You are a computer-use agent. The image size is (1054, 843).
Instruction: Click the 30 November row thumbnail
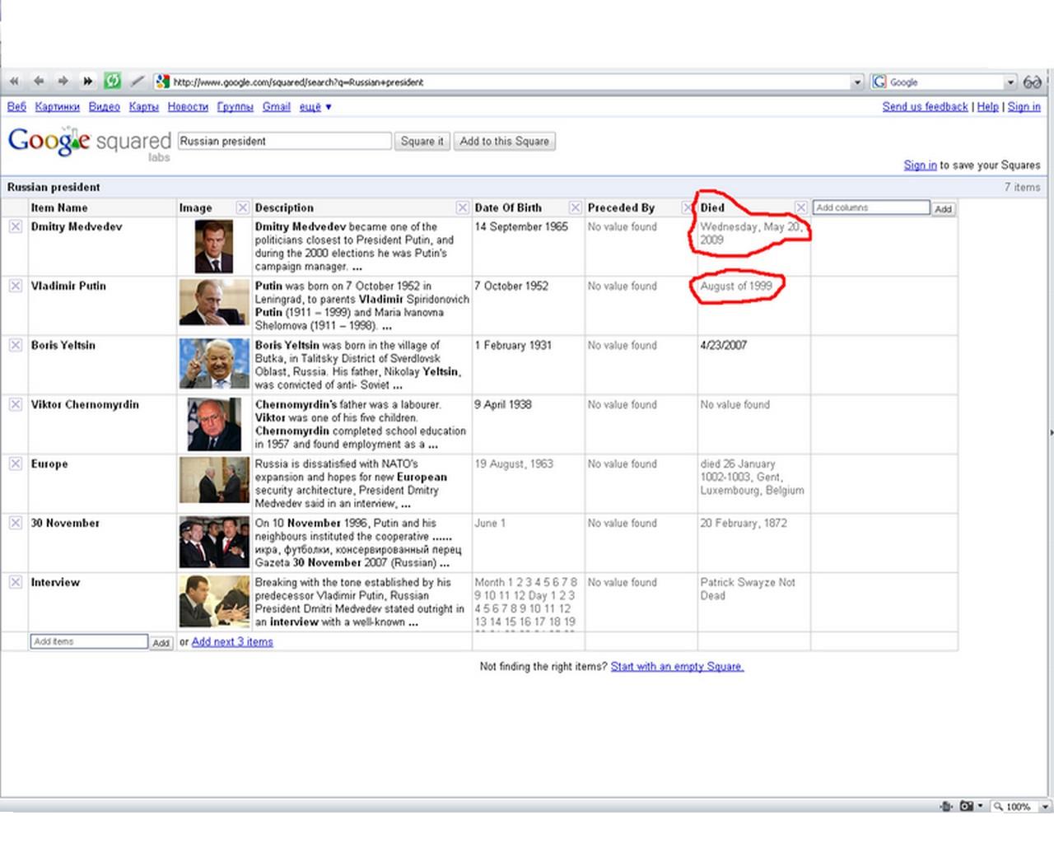pos(214,543)
